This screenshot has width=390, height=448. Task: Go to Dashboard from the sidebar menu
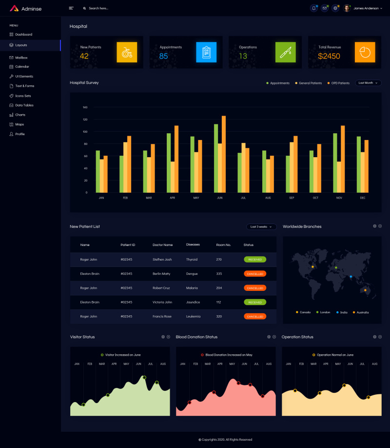coord(22,34)
